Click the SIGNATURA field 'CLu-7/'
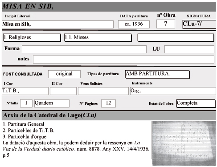Image resolution: width=217 pixels, height=167 pixels. tap(199, 24)
